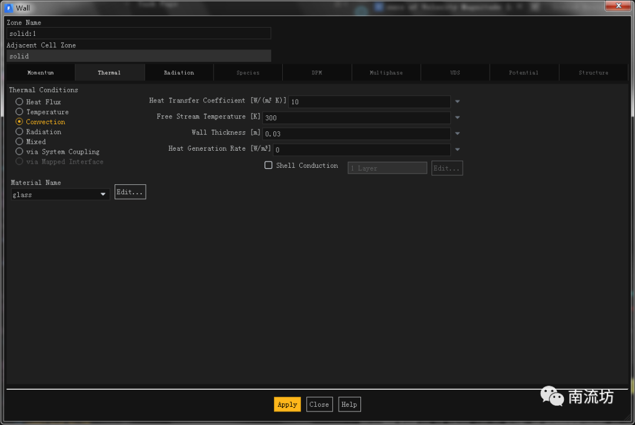
Task: Click the Heat Generation Rate value field
Action: tap(361, 150)
